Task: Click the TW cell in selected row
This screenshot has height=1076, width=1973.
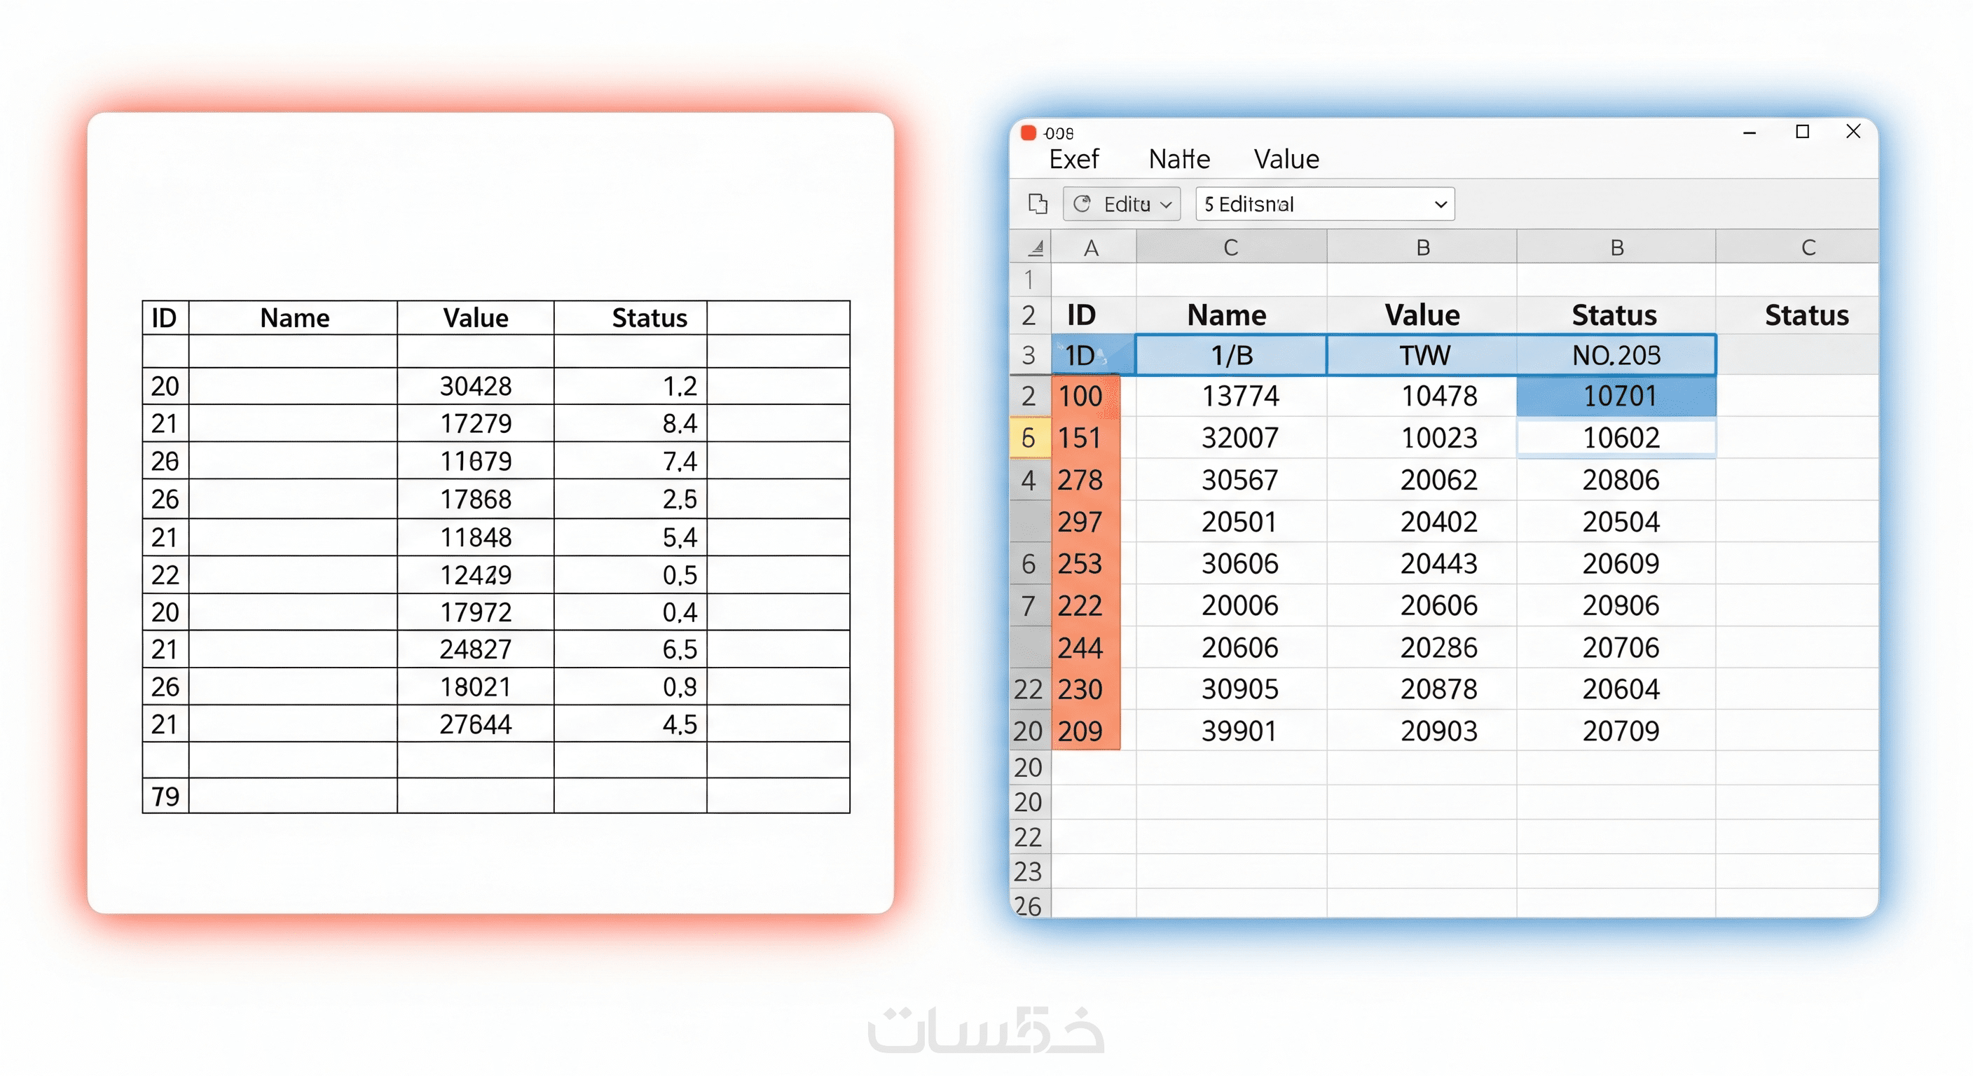Action: (x=1423, y=355)
